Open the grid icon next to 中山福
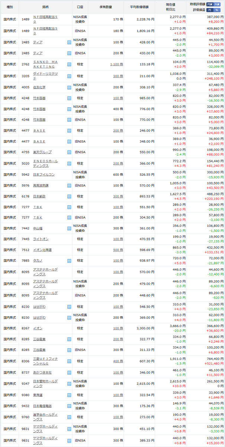225x447 pixels. (69, 228)
